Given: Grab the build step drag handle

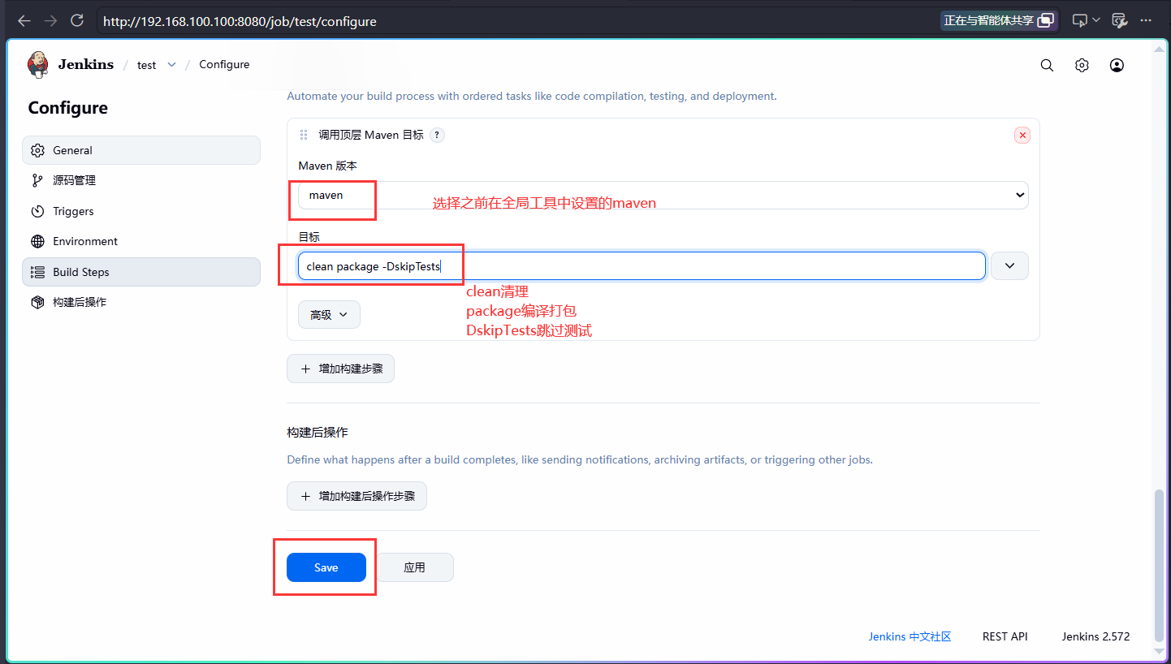Looking at the screenshot, I should (304, 136).
